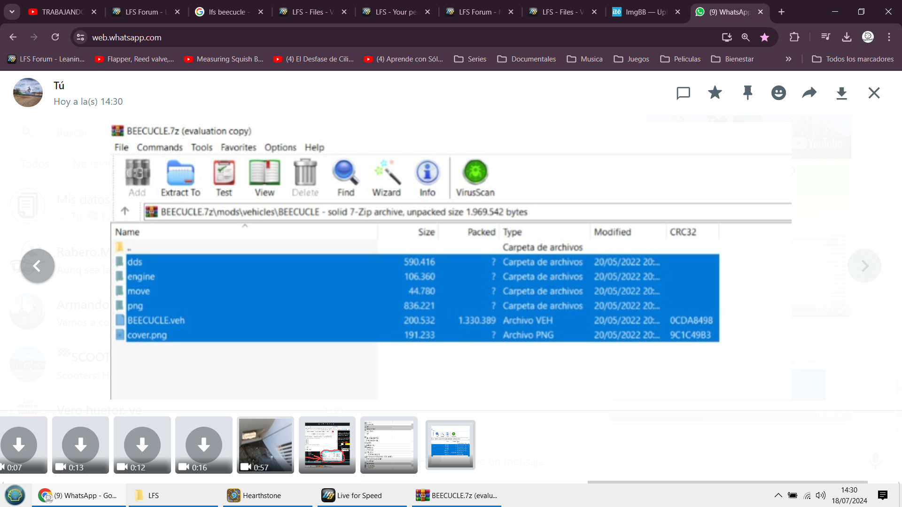
Task: Install WhatsApp Web as an app
Action: click(x=727, y=37)
